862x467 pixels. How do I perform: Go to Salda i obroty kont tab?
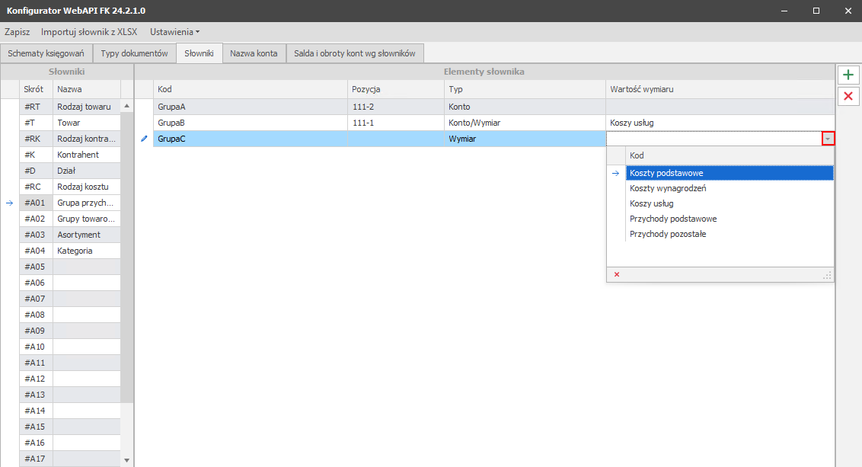[354, 53]
